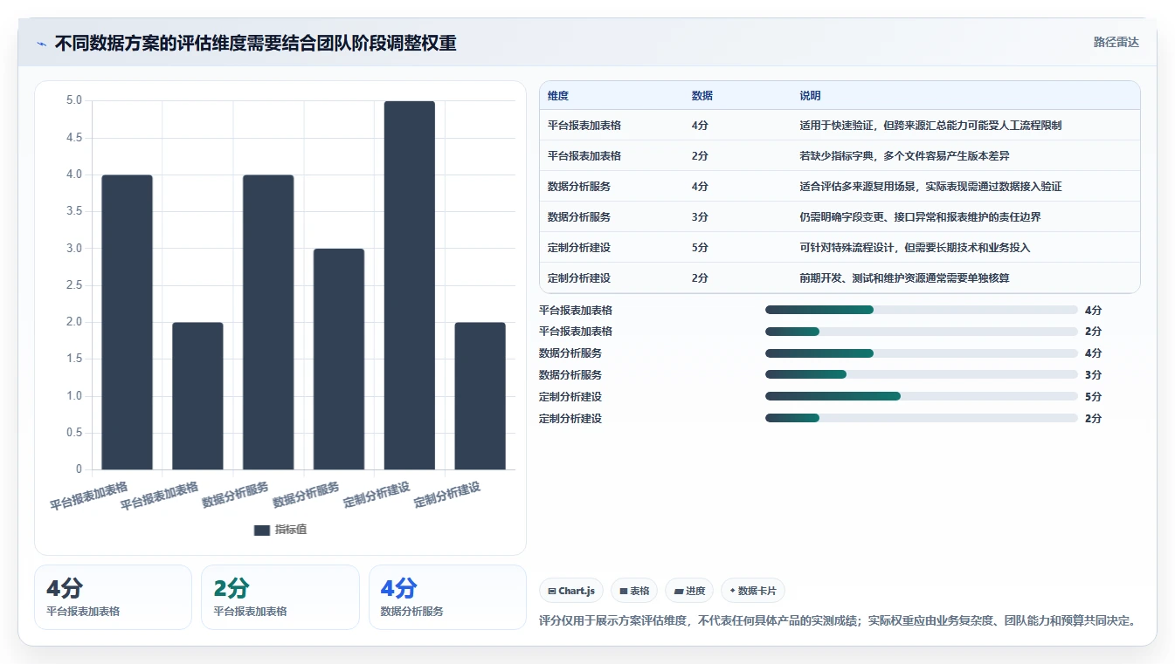
Task: Click the 平台报表加表格 2分 progress bar
Action: (922, 332)
